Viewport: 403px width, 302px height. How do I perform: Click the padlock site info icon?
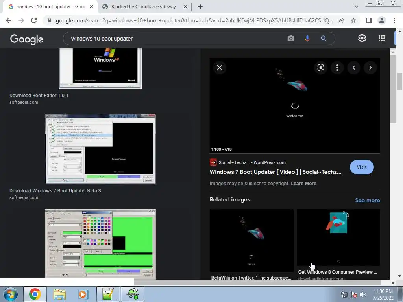click(50, 20)
